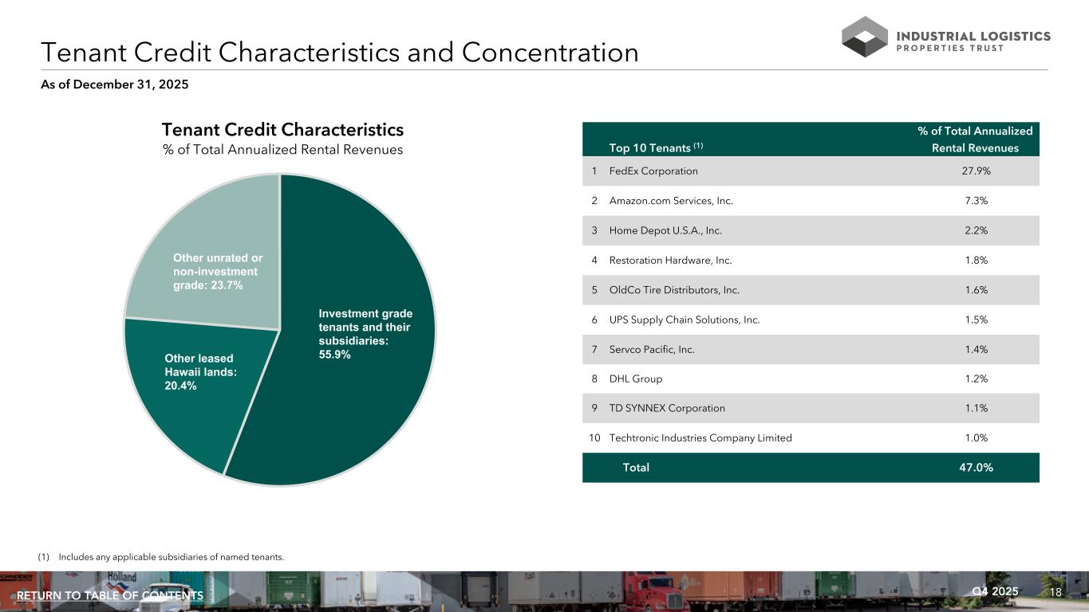Select the Restoration Hardware, Inc. row
Viewport: 1089px width, 612px height.
tap(811, 261)
